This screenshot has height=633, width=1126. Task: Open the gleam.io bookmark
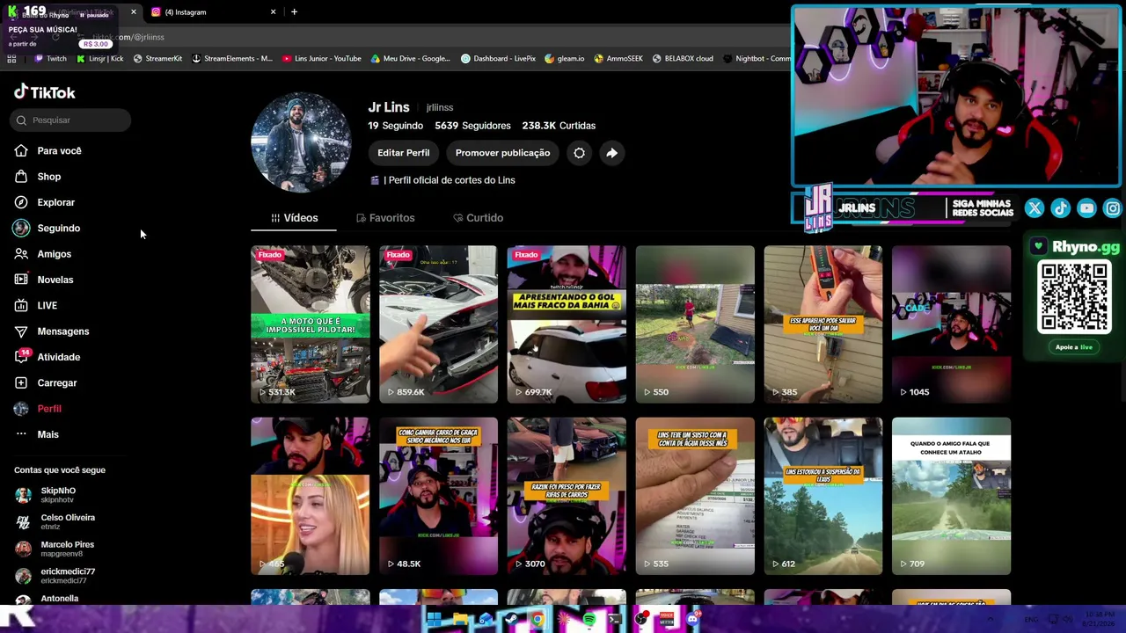click(x=565, y=59)
